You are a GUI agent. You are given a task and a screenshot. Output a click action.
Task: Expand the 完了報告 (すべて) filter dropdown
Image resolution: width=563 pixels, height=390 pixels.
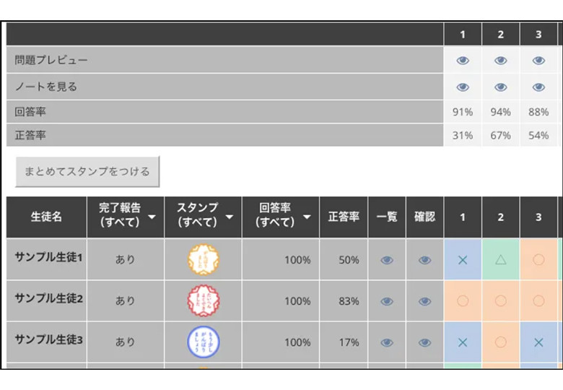point(152,217)
